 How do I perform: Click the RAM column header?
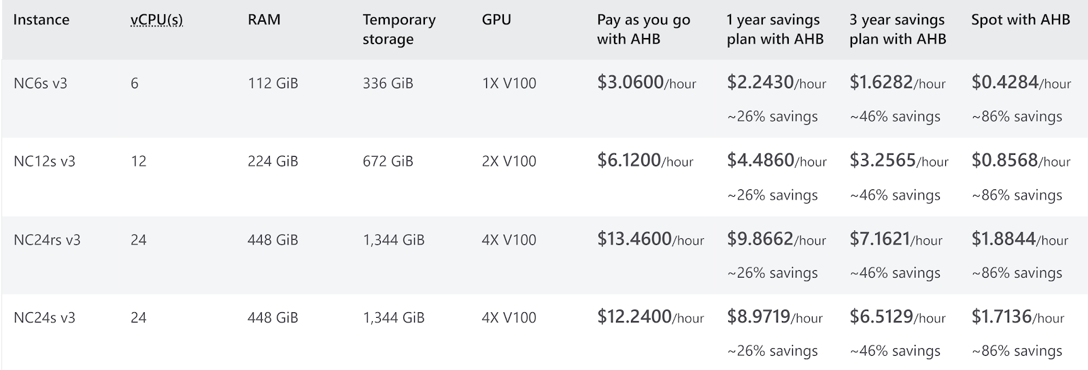264,20
